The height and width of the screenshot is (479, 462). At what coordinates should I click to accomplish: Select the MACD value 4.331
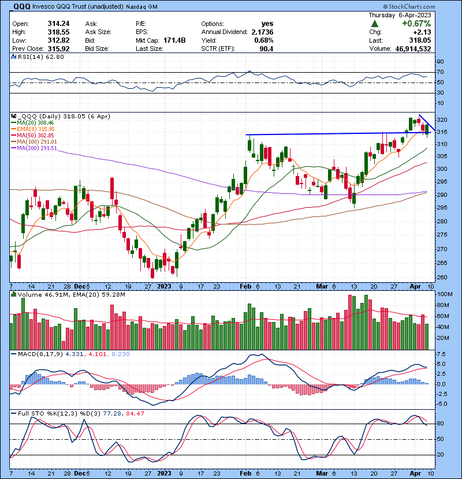tap(74, 354)
